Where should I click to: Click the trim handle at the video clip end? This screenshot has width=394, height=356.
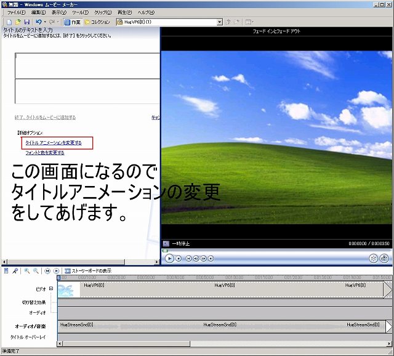point(387,290)
